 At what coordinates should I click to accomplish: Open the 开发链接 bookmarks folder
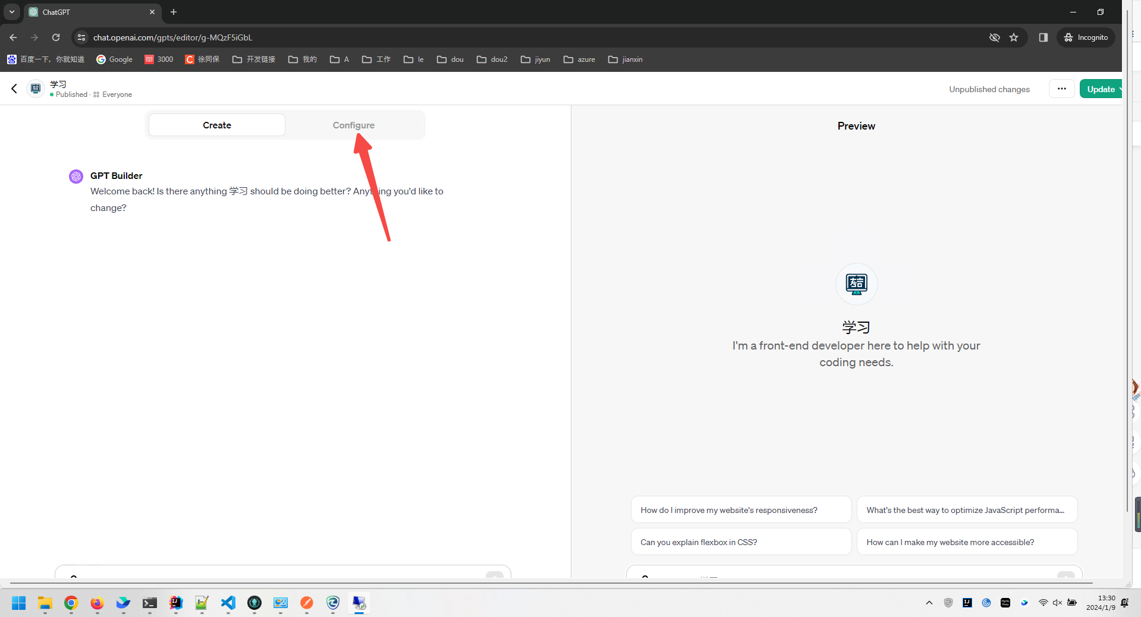tap(254, 59)
